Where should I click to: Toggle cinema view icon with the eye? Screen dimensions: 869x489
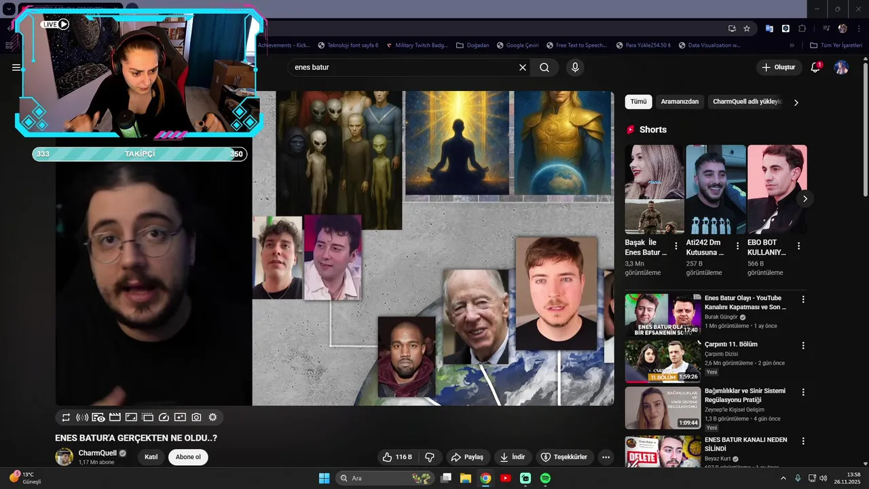(98, 418)
